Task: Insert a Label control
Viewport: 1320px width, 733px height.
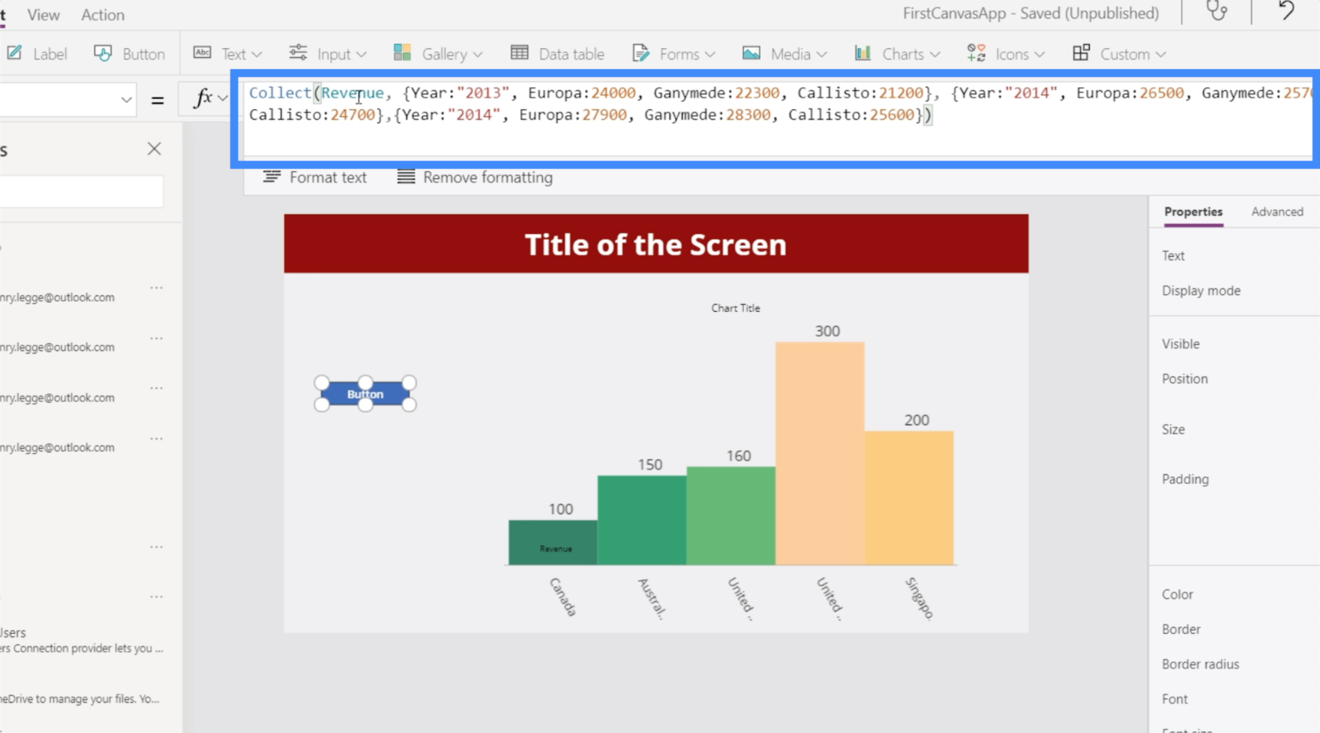Action: (x=37, y=53)
